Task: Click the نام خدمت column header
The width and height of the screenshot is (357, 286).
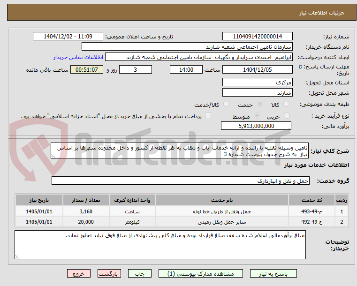Action: [222, 200]
